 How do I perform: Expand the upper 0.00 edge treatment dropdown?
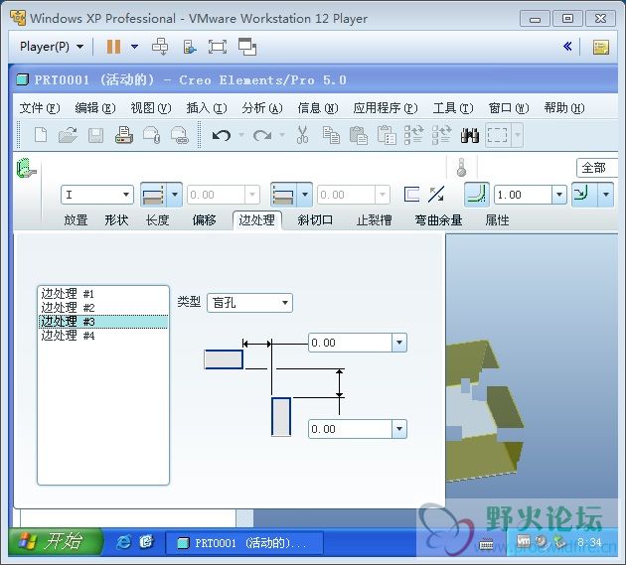click(x=399, y=343)
